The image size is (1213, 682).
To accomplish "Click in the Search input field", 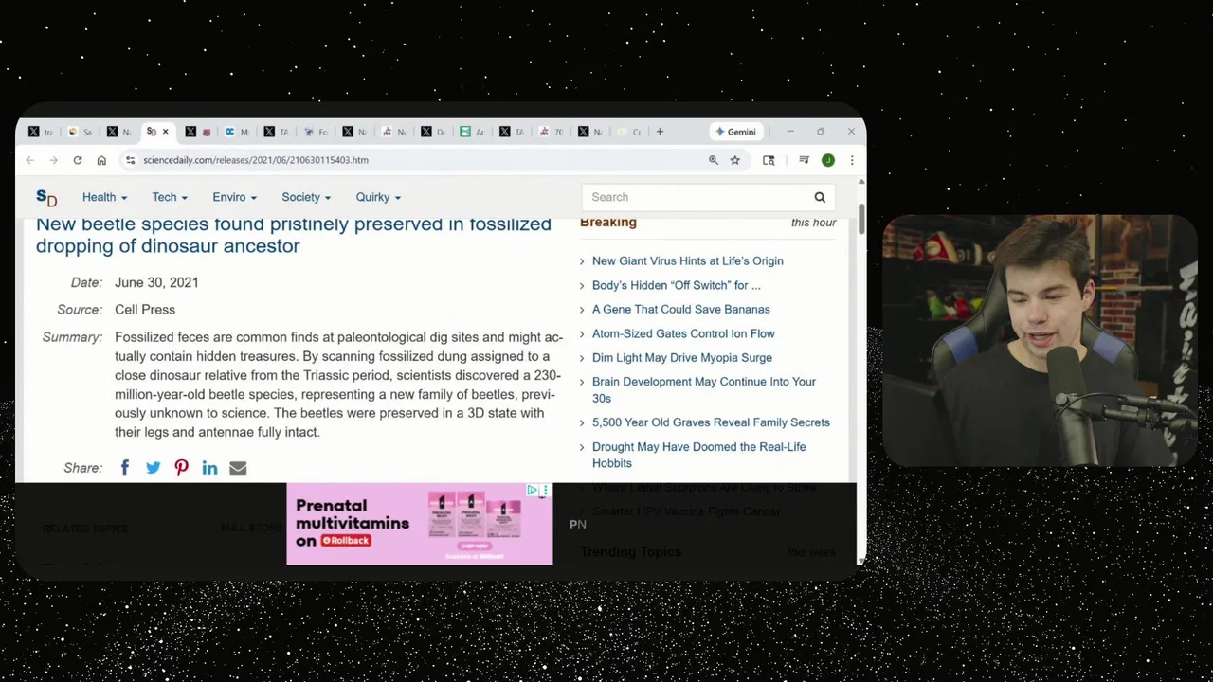I will point(694,197).
